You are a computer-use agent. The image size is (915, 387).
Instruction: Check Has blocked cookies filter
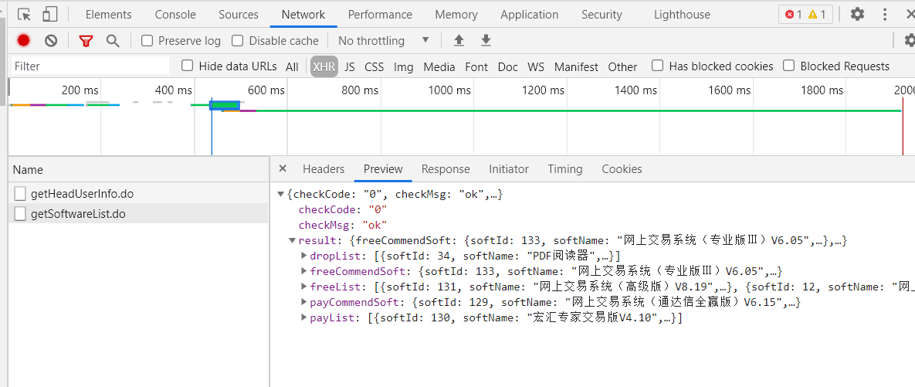[658, 66]
